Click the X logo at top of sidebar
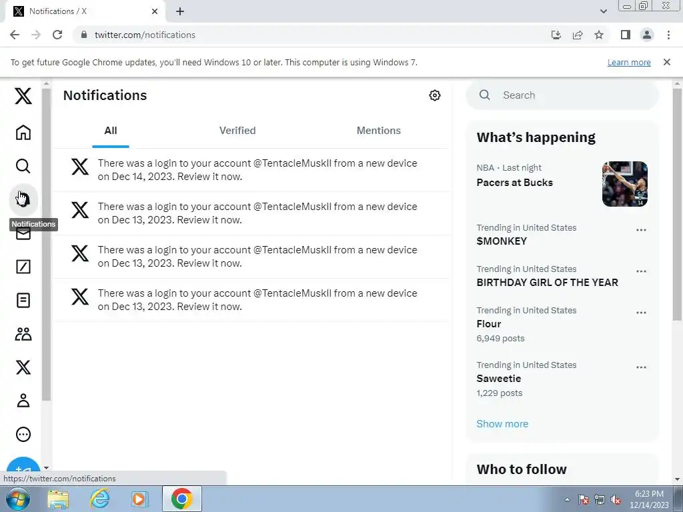 [23, 96]
